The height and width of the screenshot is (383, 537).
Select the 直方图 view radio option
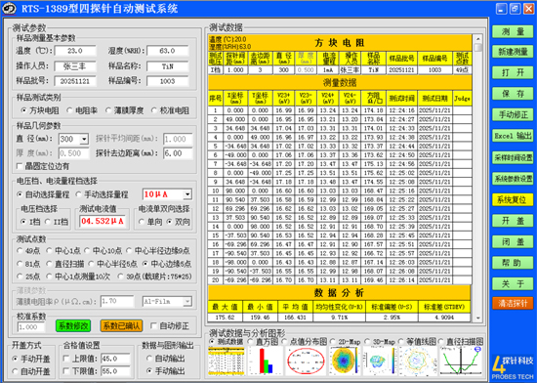pyautogui.click(x=264, y=342)
